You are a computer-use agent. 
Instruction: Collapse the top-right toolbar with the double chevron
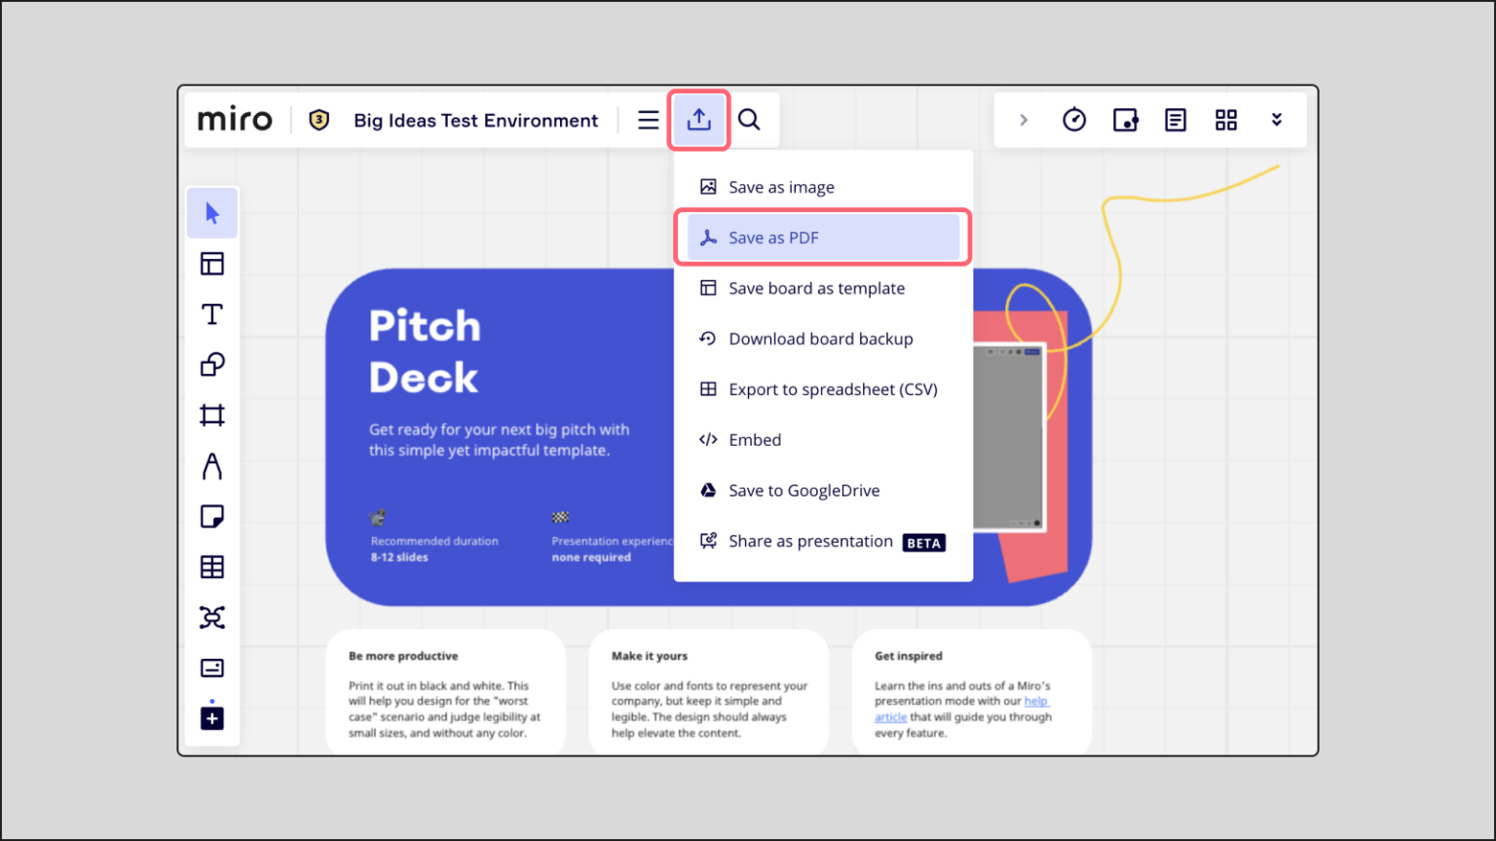(1277, 120)
